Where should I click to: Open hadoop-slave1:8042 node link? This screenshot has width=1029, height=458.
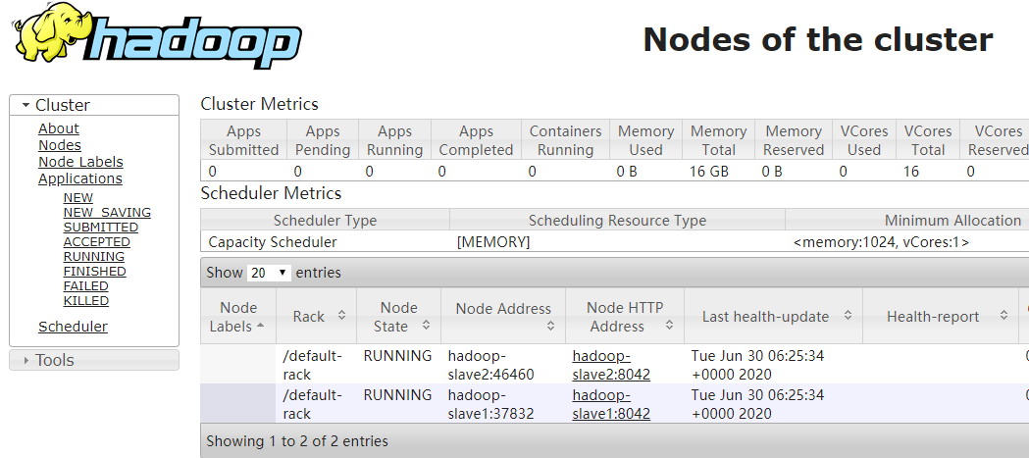(x=611, y=405)
